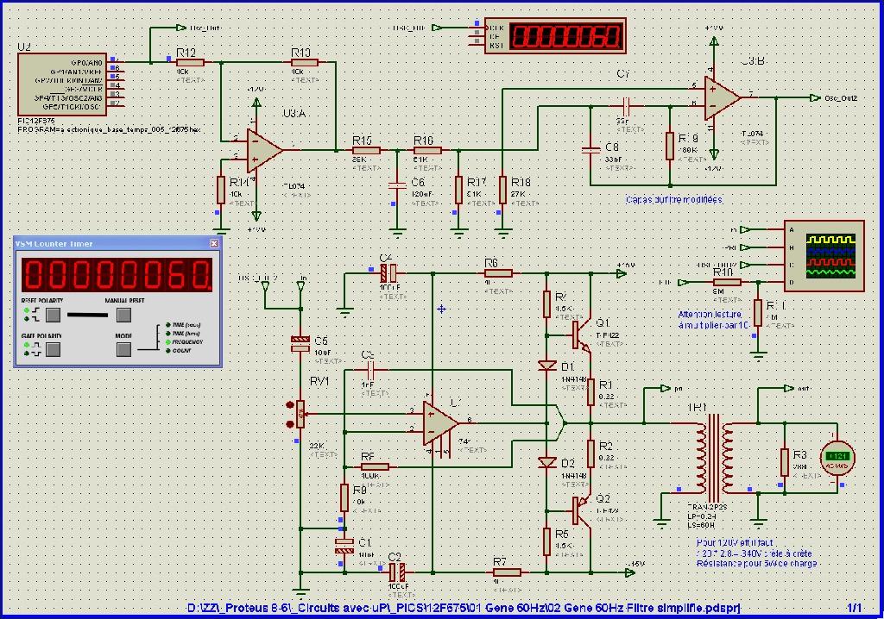Select resistor R1 below Q1
Viewport: 884px width, 619px height.
click(x=590, y=392)
